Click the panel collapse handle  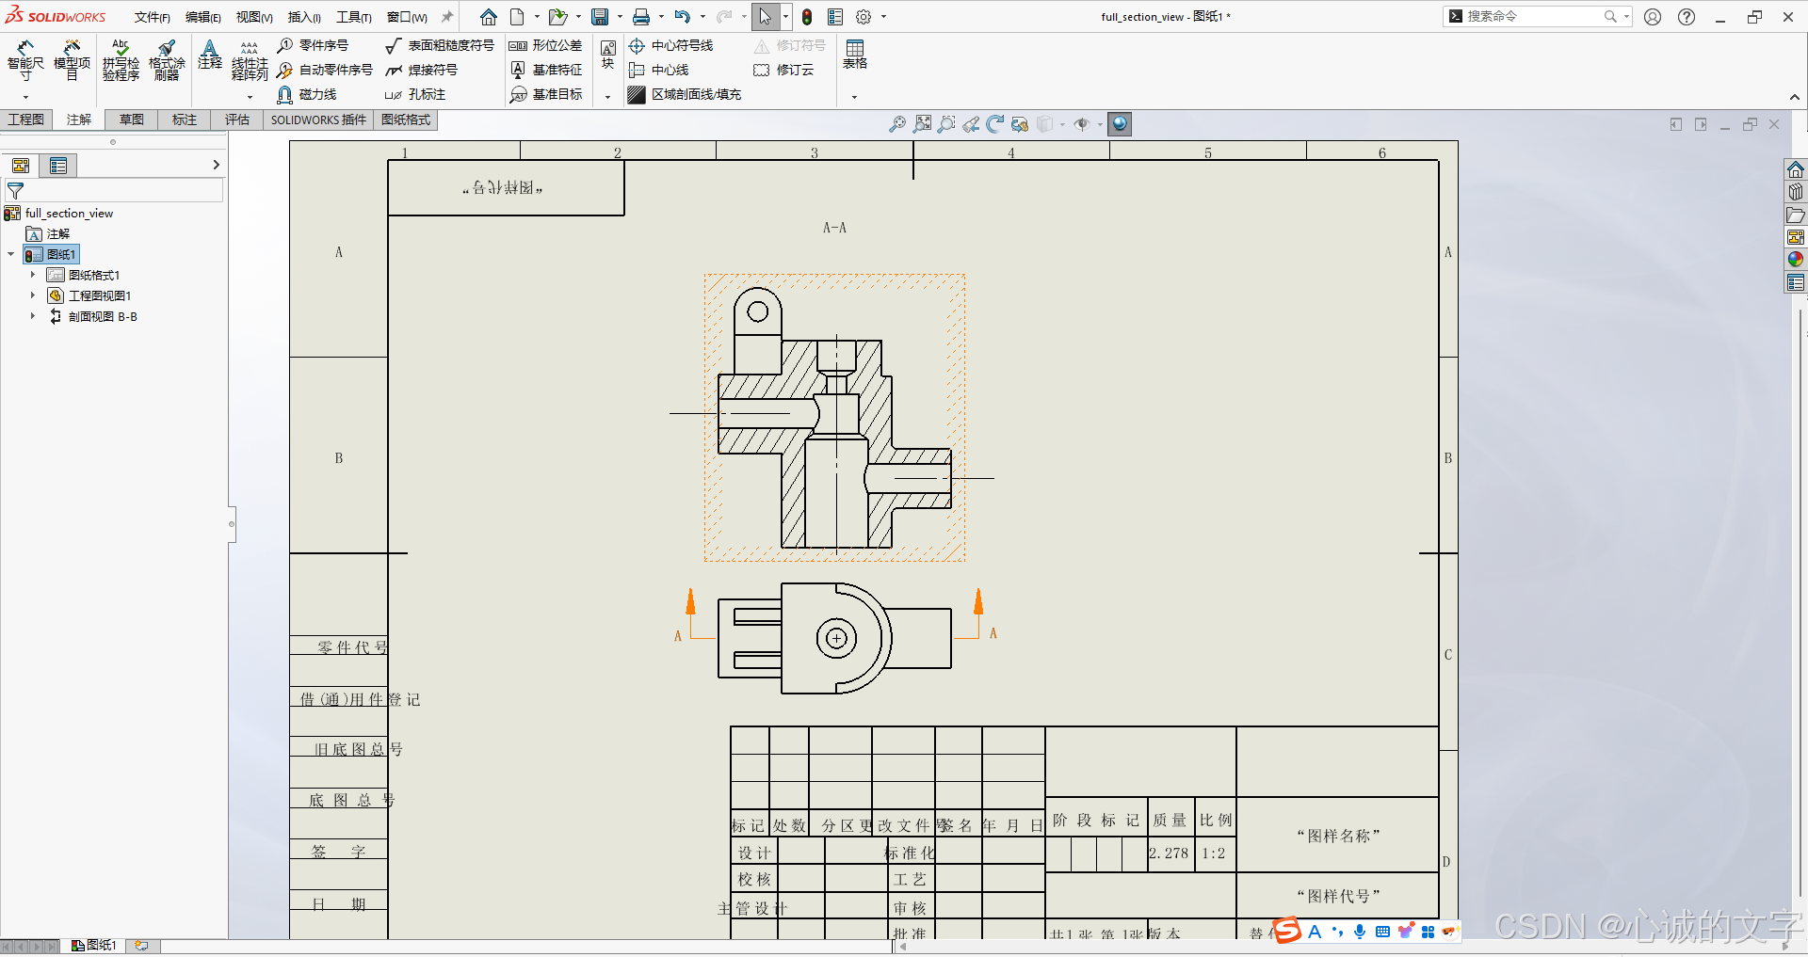click(232, 524)
